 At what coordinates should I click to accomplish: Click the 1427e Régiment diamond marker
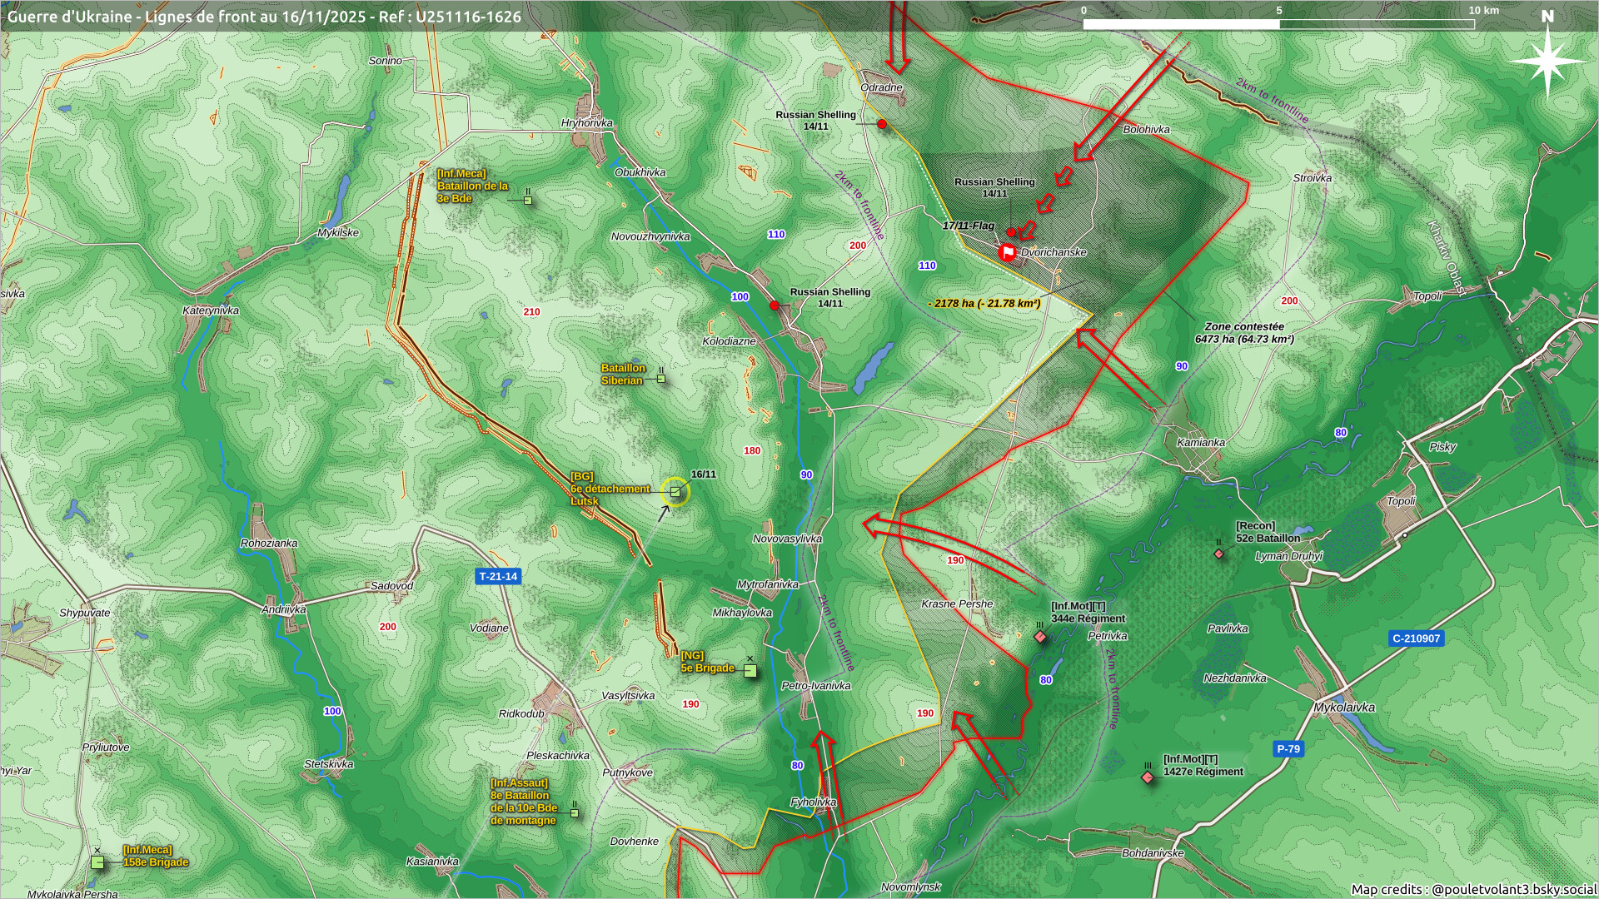pyautogui.click(x=1148, y=777)
